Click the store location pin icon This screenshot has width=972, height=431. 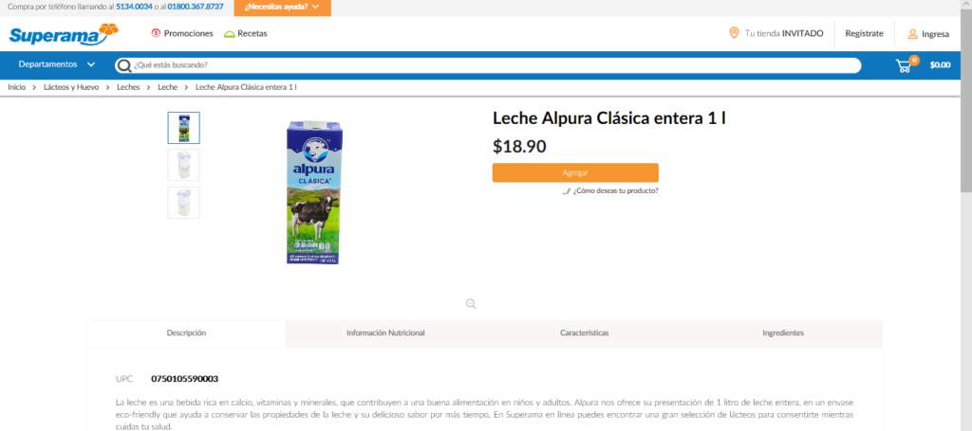734,33
